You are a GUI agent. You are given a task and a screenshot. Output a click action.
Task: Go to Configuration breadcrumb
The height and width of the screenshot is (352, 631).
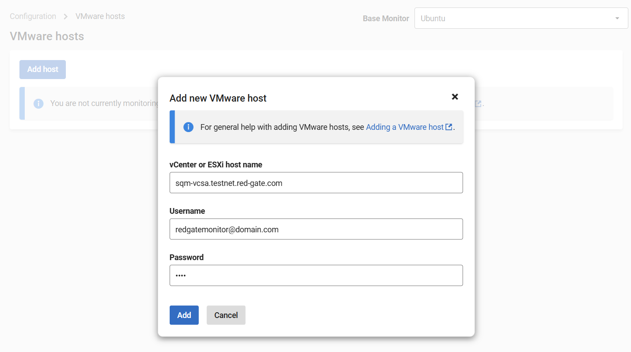[33, 16]
